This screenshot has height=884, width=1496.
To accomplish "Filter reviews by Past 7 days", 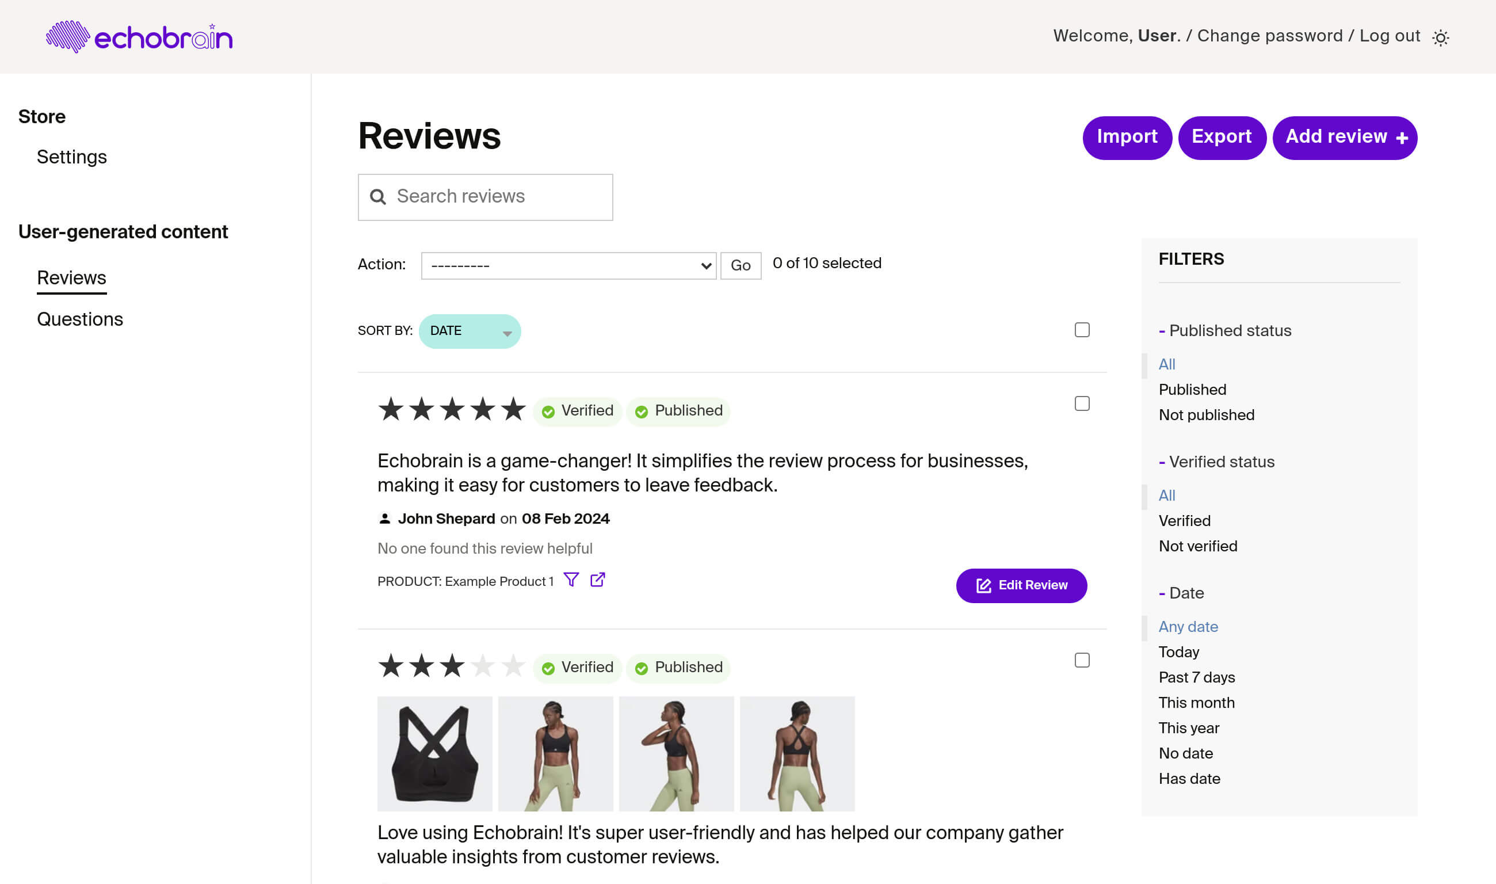I will click(1196, 677).
